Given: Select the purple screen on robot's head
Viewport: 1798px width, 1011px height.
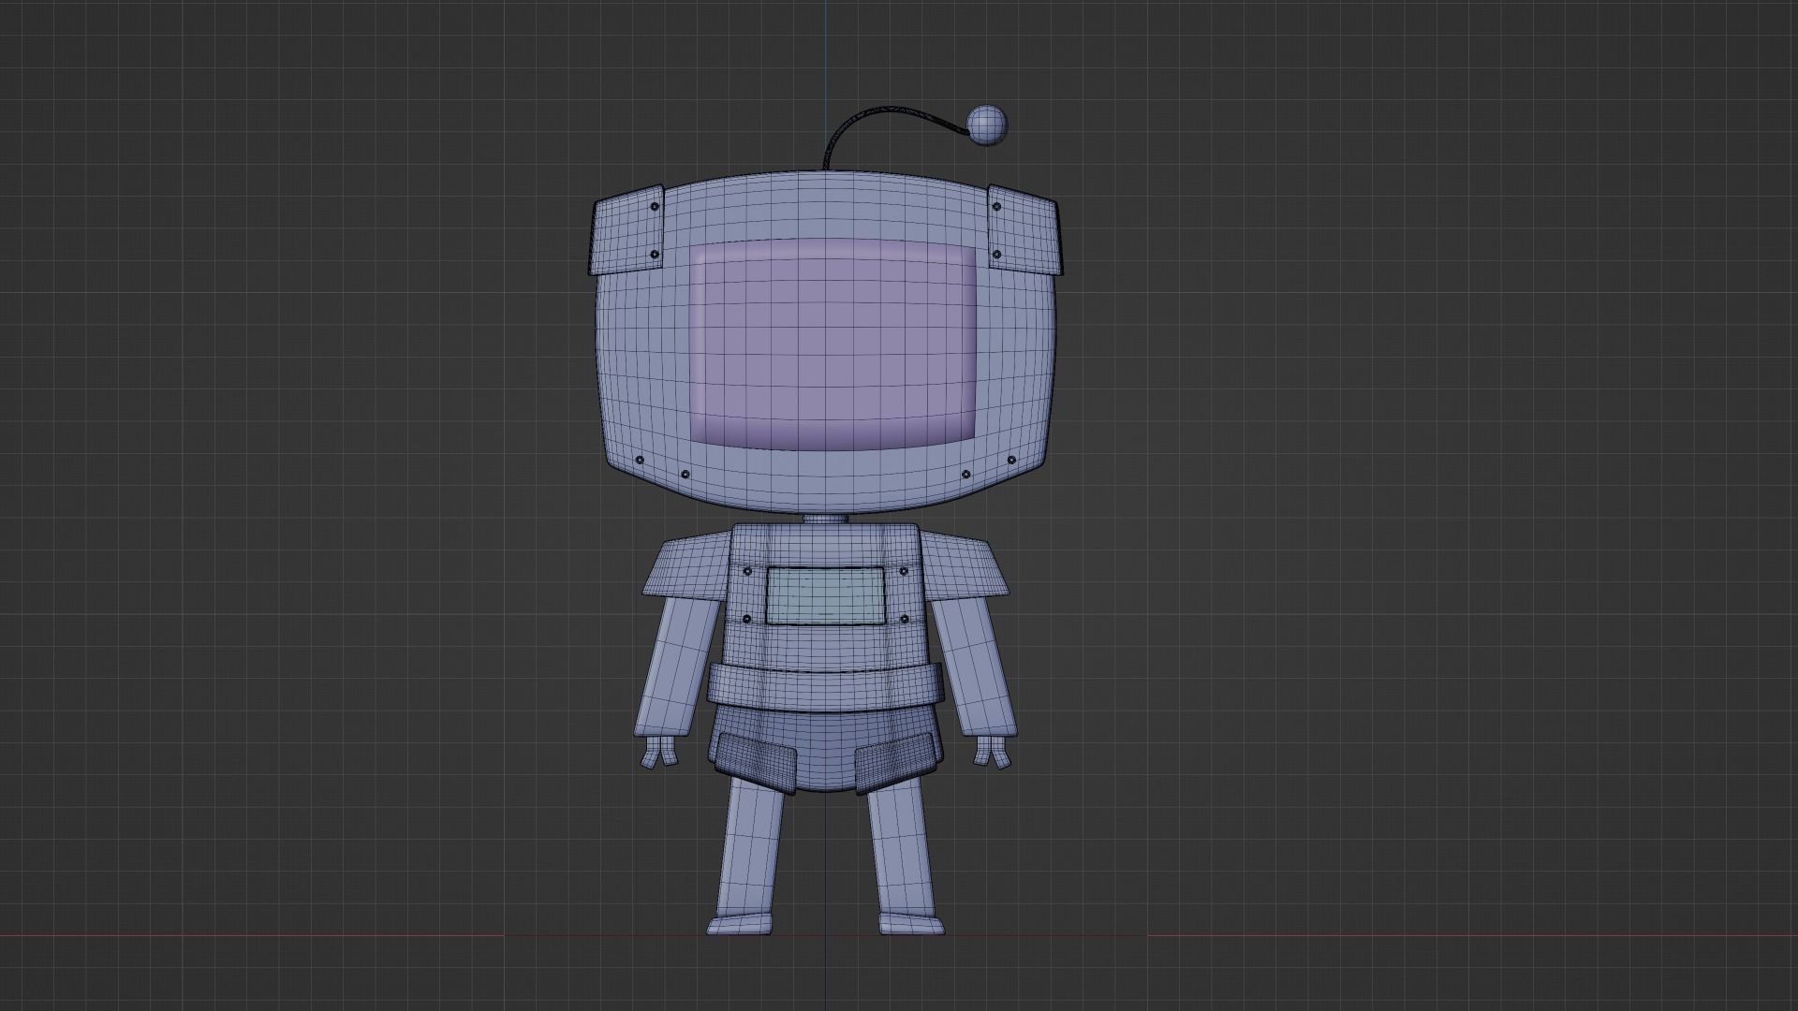Looking at the screenshot, I should (833, 344).
